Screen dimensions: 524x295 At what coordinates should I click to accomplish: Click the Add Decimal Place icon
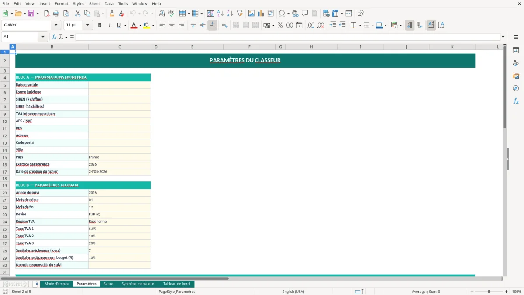point(311,25)
